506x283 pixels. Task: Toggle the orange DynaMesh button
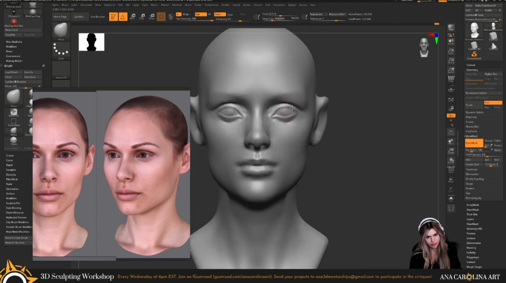tap(474, 143)
